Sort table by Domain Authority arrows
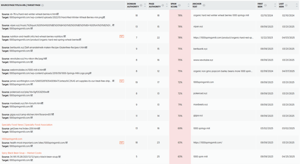 145,5
